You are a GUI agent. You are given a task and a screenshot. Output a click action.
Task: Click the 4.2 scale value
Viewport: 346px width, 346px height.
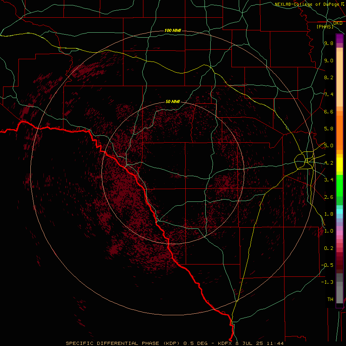tap(329, 163)
